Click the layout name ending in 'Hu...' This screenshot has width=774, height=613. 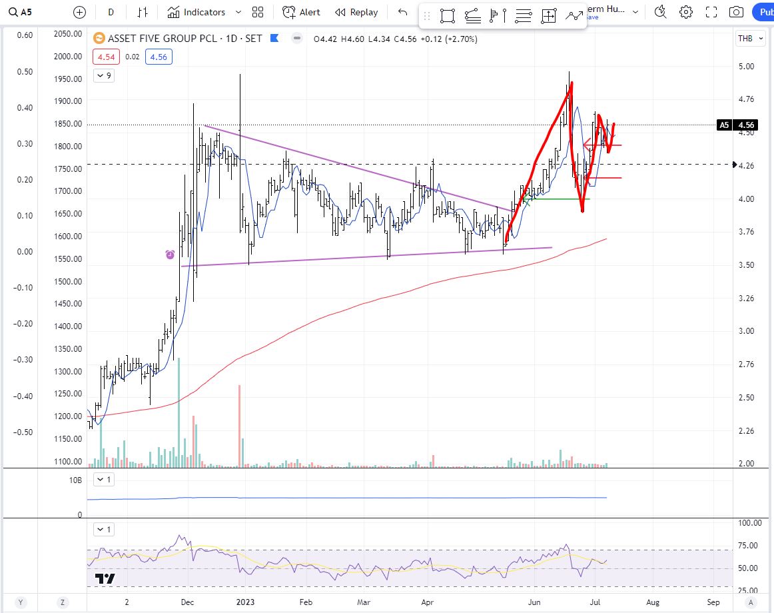(x=605, y=9)
